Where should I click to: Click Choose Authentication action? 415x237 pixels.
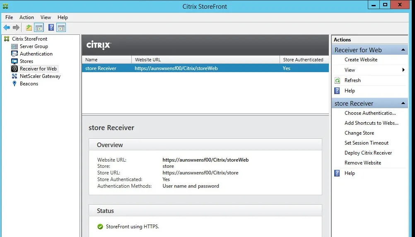pyautogui.click(x=370, y=113)
